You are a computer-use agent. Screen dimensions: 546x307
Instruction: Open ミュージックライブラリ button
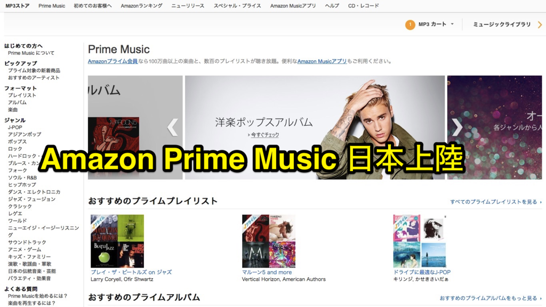(502, 25)
